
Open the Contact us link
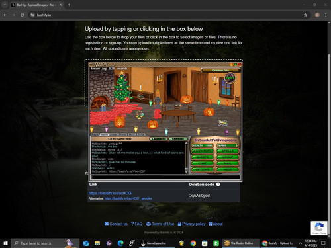116,224
